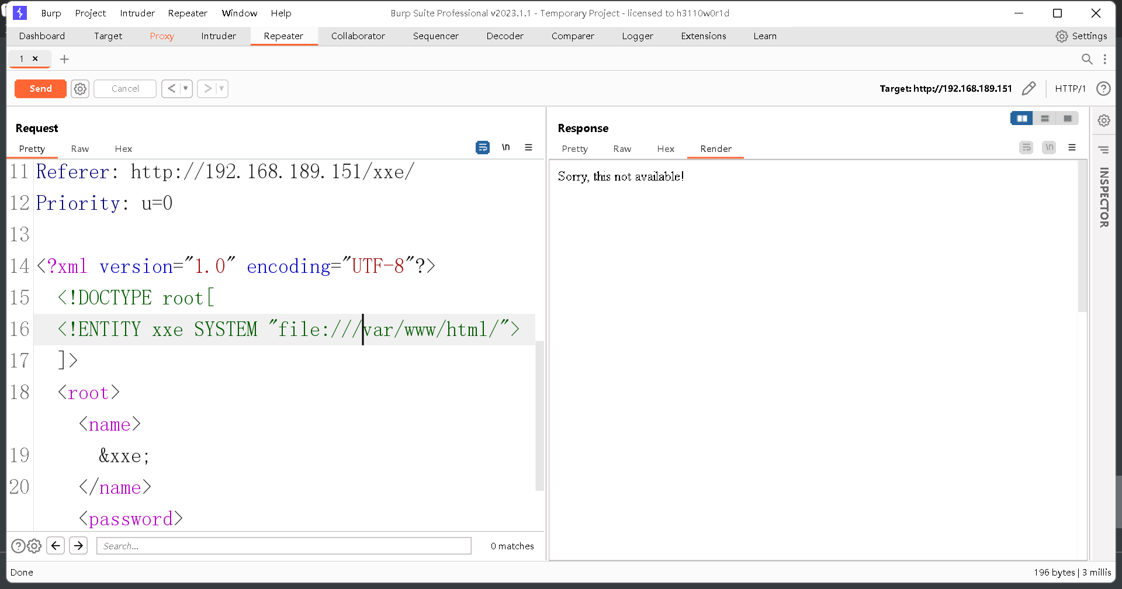Switch to Learn tab
The width and height of the screenshot is (1122, 589).
(765, 36)
